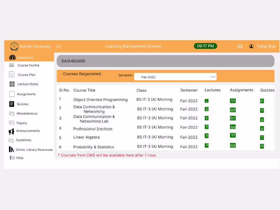Open Professional Practices assignments badge
Screen dimensions: 280x210
233,127
